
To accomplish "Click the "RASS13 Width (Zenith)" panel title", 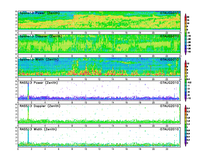I will point(38,129).
